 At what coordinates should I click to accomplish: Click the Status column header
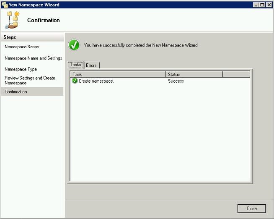194,74
